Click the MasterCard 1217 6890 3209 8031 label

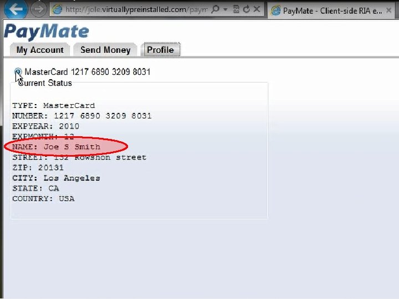pos(88,72)
